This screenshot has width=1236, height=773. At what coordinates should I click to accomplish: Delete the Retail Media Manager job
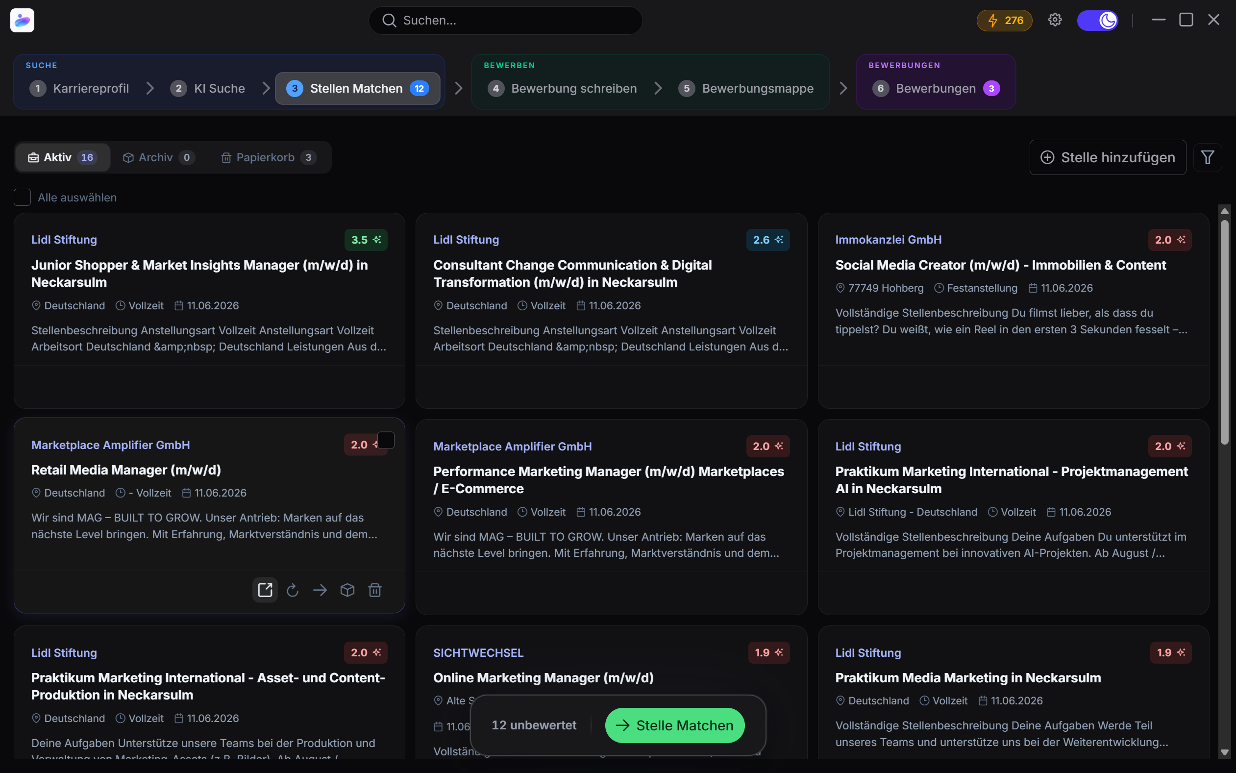coord(375,590)
